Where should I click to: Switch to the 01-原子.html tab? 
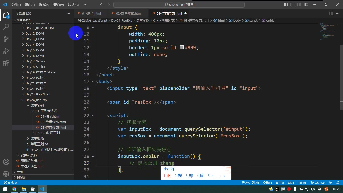click(x=92, y=13)
